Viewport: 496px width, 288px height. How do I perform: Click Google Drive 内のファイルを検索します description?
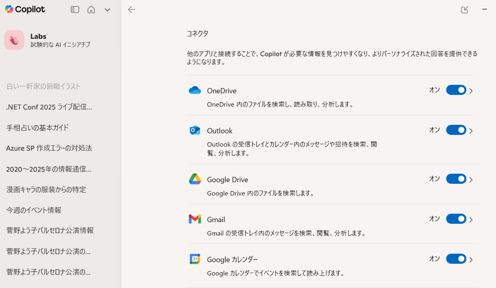pos(260,193)
